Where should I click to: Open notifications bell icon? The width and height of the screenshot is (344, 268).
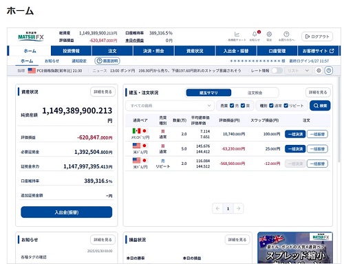point(255,34)
